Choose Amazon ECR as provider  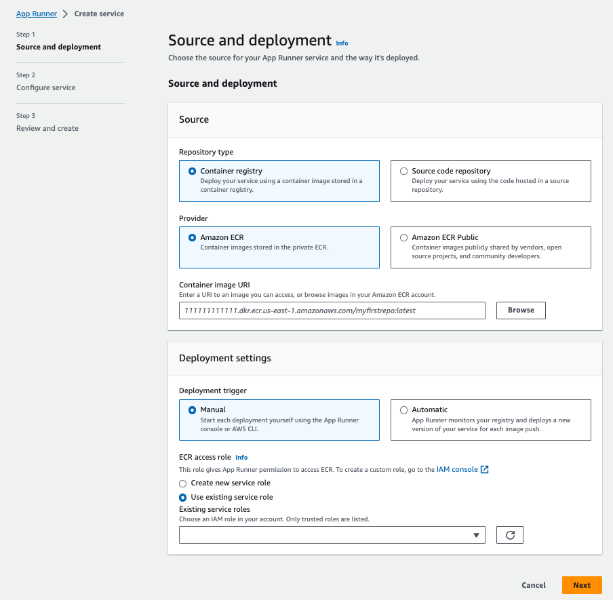point(279,247)
